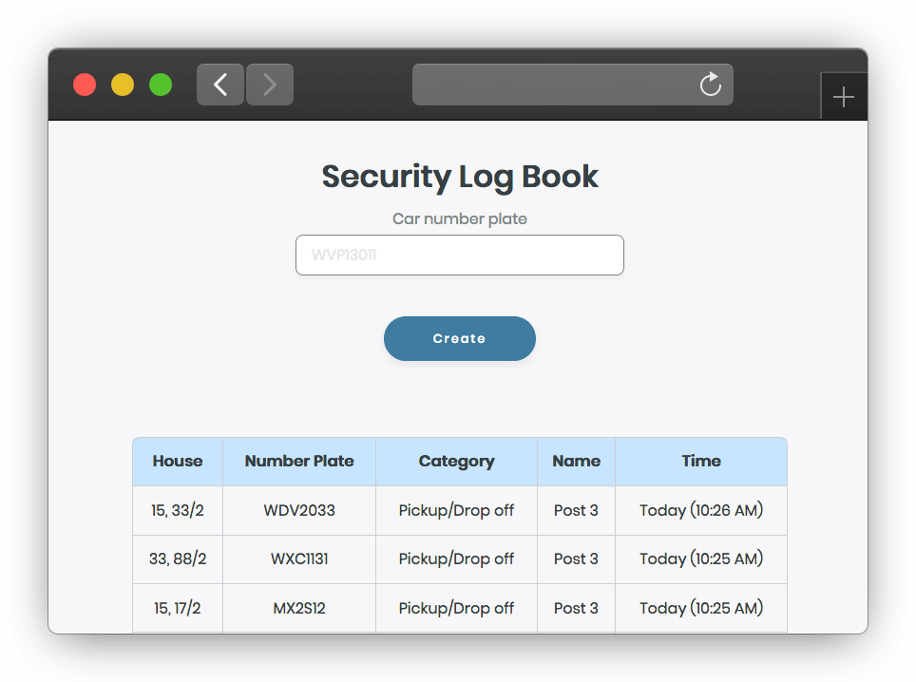Click the browser back navigation arrow
Viewport: 916px width, 682px height.
219,85
